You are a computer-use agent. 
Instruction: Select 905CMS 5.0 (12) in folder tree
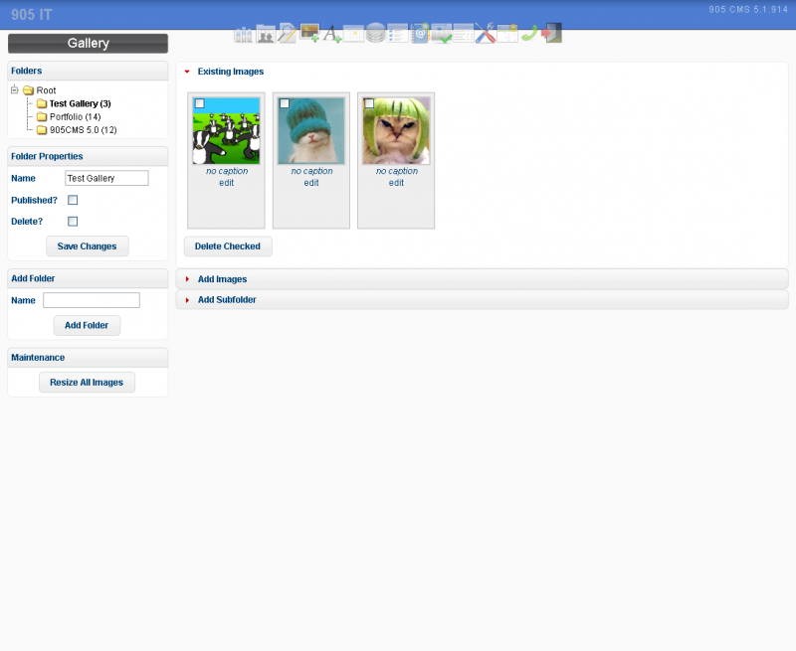coord(84,130)
